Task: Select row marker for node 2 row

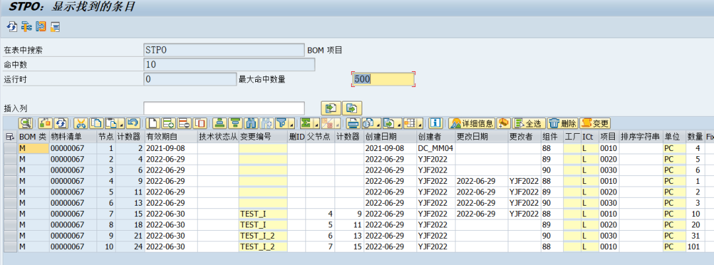Action: click(x=11, y=159)
